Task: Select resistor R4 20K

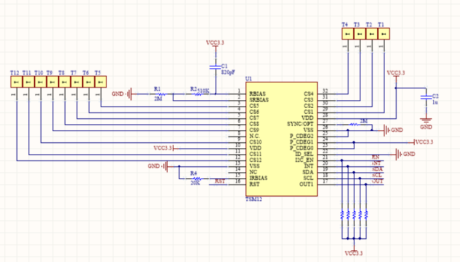Action: 196,178
